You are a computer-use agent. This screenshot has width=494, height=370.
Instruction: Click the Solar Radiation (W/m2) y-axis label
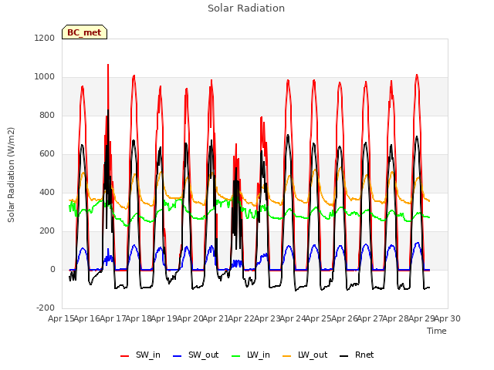(11, 175)
